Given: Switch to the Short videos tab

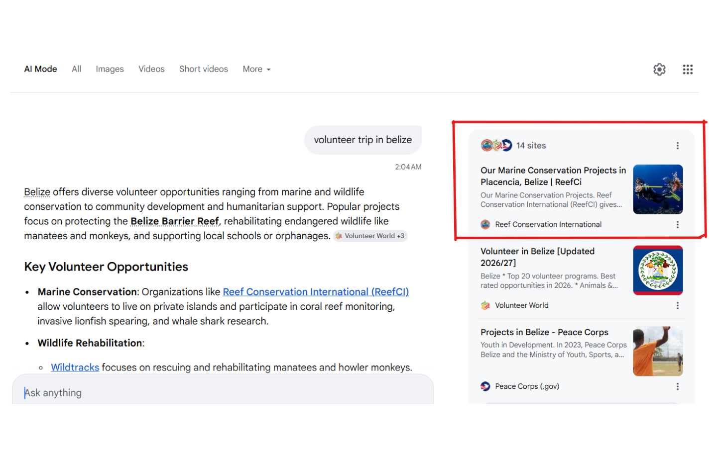Looking at the screenshot, I should tap(204, 69).
